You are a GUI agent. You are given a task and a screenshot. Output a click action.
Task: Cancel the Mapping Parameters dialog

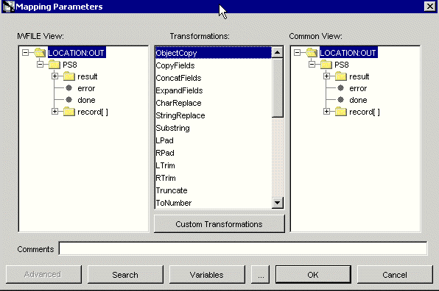pos(395,275)
